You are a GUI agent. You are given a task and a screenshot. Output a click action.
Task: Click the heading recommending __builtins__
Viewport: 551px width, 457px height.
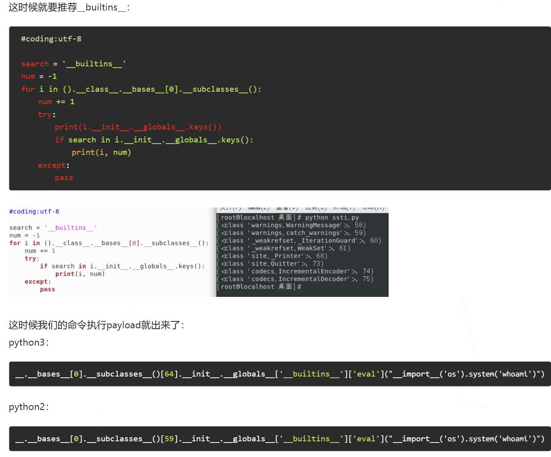coord(69,7)
